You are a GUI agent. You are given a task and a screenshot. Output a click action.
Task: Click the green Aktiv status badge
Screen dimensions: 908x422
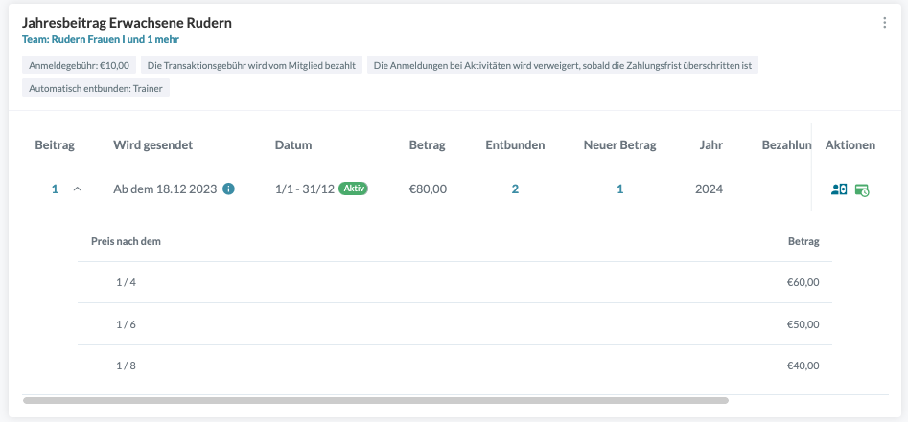click(x=354, y=189)
